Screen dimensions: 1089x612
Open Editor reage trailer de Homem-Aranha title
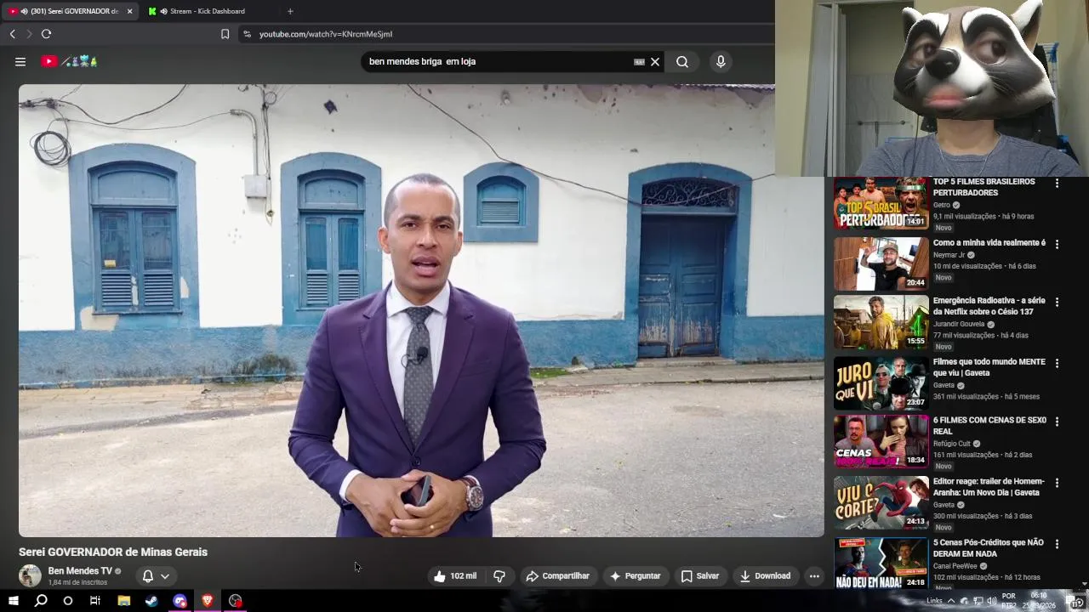point(989,486)
